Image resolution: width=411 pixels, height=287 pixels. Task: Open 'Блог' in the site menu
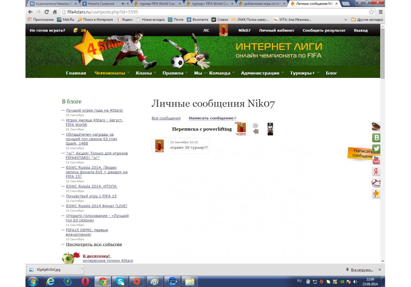(x=332, y=73)
